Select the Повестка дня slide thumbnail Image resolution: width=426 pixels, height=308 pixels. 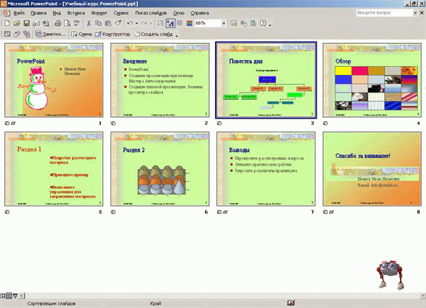[x=266, y=80]
